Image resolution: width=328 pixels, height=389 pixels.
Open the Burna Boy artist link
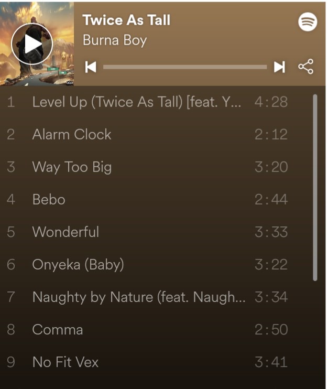pyautogui.click(x=115, y=40)
